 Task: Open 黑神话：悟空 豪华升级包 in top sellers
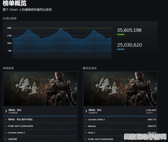(40, 119)
